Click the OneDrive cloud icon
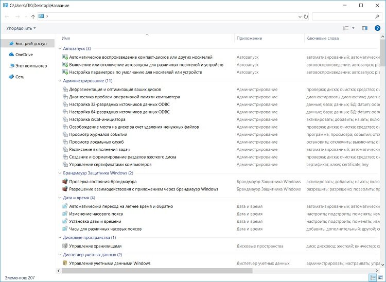 click(11, 55)
